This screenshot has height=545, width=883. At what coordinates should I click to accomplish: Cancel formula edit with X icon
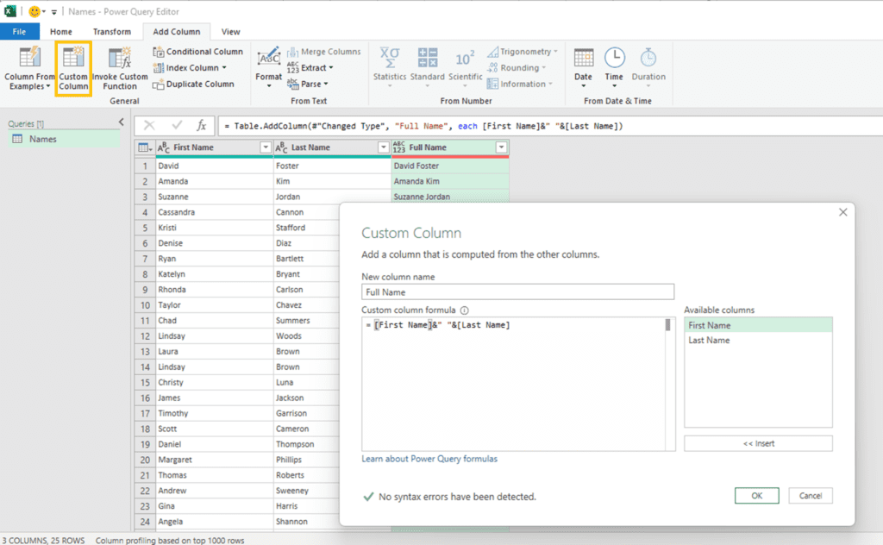149,126
